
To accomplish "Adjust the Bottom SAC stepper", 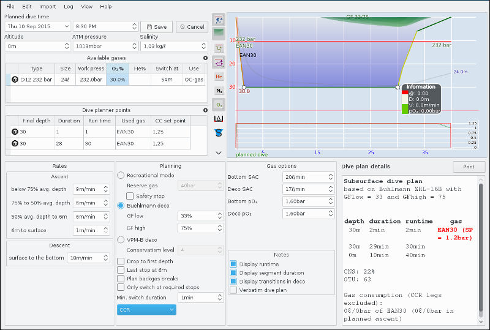I will coord(331,177).
